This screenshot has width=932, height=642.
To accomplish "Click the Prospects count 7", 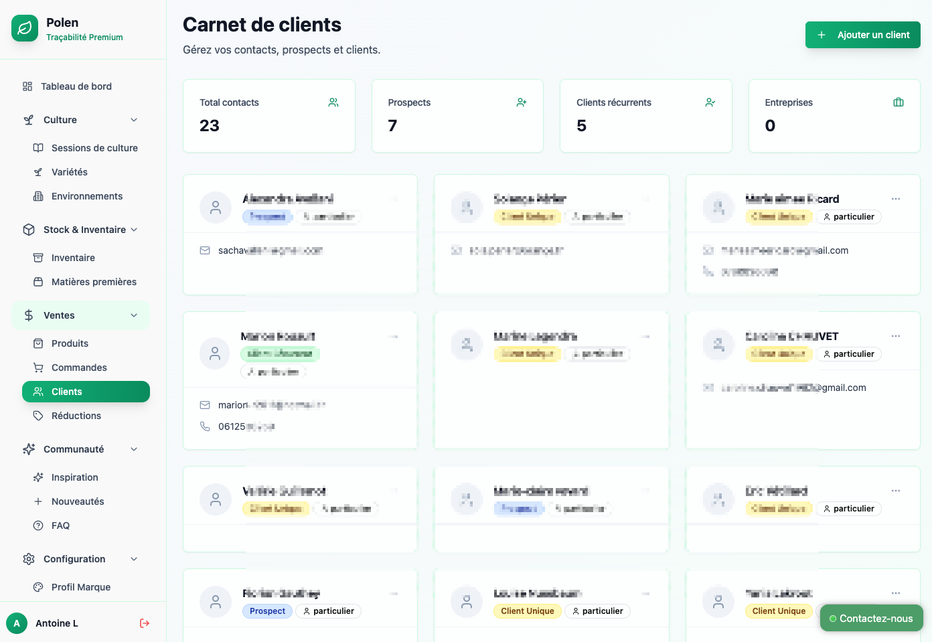I will [393, 126].
